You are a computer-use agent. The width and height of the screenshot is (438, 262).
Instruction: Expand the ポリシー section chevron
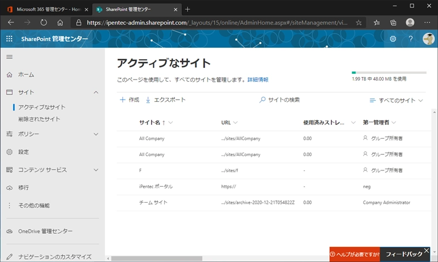96,134
